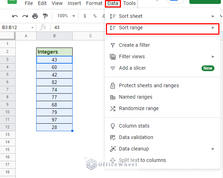Click the cell containing 82
The image size is (223, 178).
click(54, 82)
